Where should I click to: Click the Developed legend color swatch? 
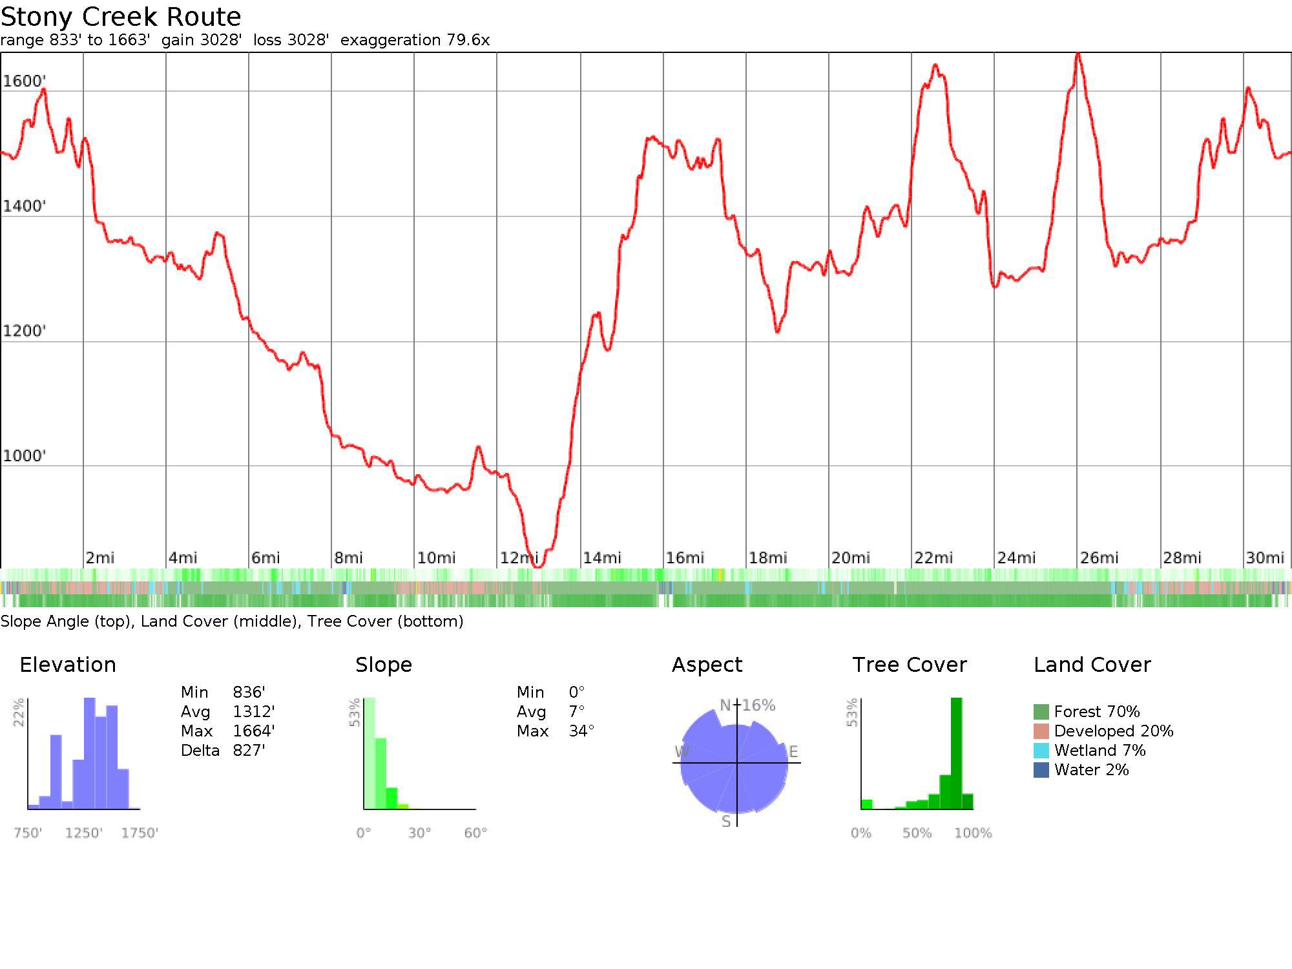(x=1041, y=731)
